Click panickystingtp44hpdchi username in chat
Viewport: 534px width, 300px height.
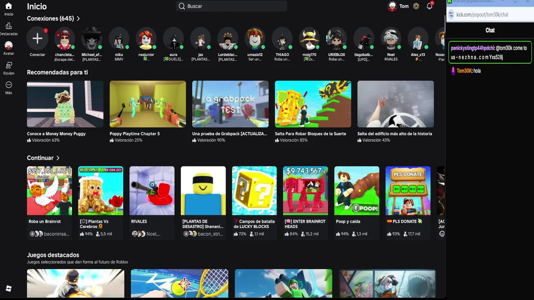coord(472,48)
